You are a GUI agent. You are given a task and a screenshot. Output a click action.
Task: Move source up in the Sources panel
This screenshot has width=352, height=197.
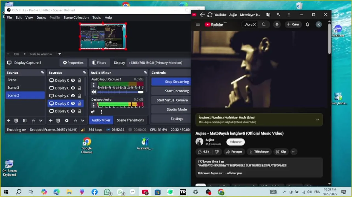point(75,121)
